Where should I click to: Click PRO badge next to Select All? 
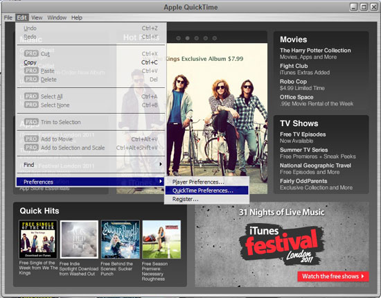pos(31,96)
